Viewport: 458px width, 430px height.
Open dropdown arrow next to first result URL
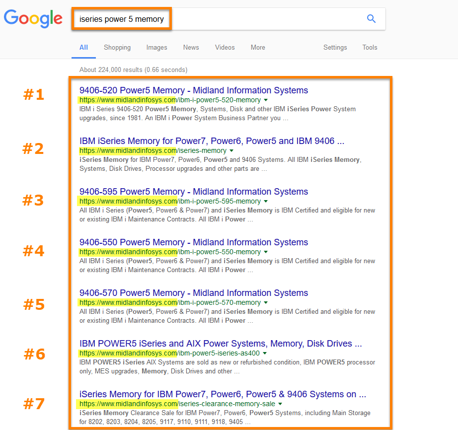pos(265,100)
